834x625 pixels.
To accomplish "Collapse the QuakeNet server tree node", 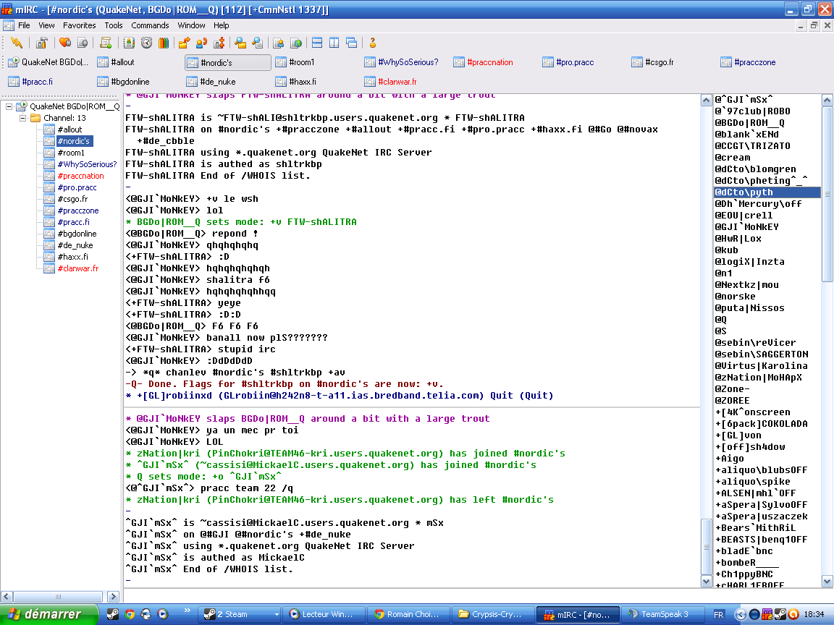I will 9,106.
